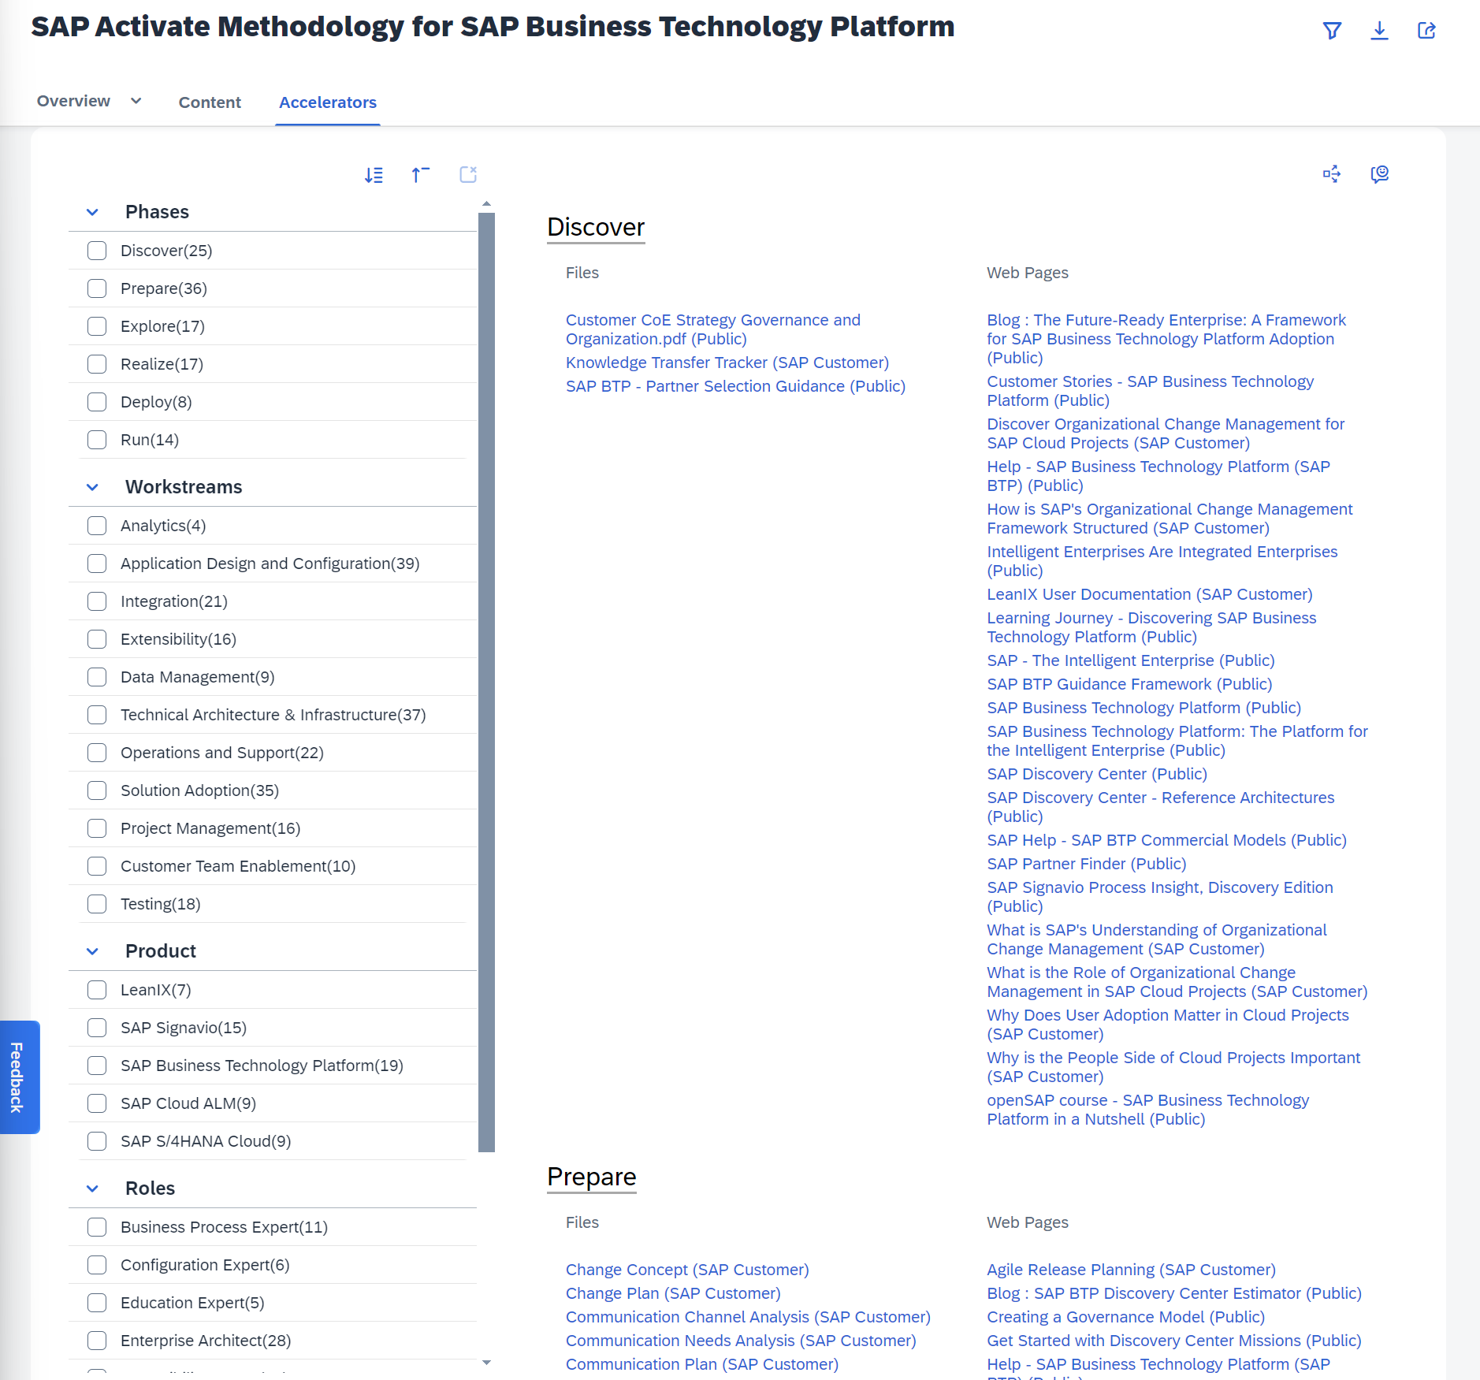Collapse the Workstreams filter group
This screenshot has width=1480, height=1380.
[92, 487]
